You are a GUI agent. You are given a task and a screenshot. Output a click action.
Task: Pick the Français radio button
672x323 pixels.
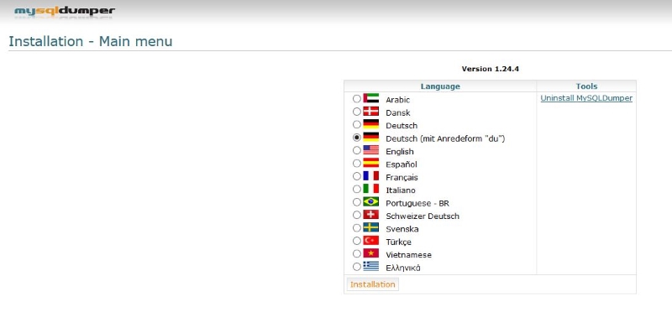pyautogui.click(x=356, y=176)
